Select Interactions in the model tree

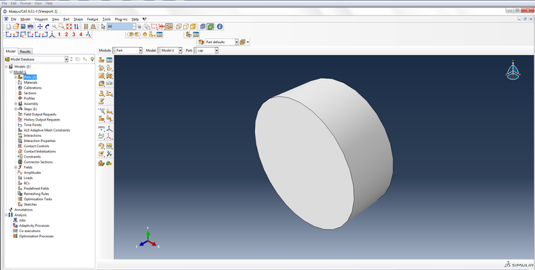[33, 135]
